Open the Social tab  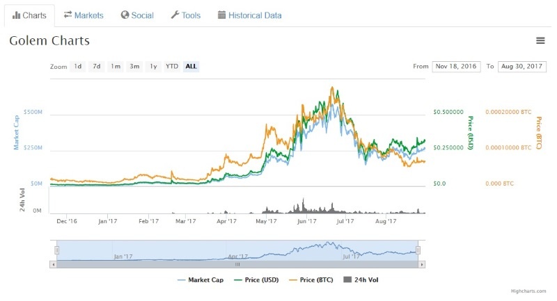point(137,15)
